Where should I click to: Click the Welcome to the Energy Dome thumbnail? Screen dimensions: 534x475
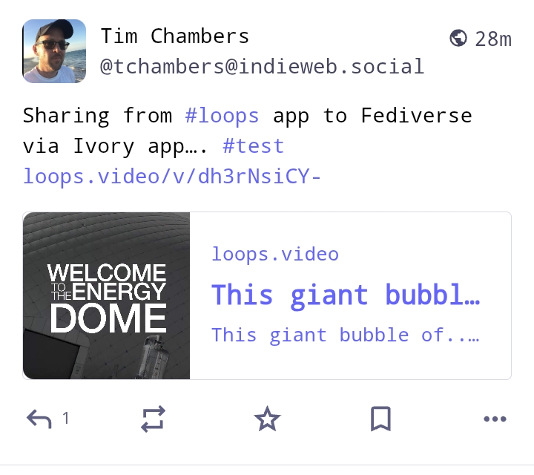[106, 296]
